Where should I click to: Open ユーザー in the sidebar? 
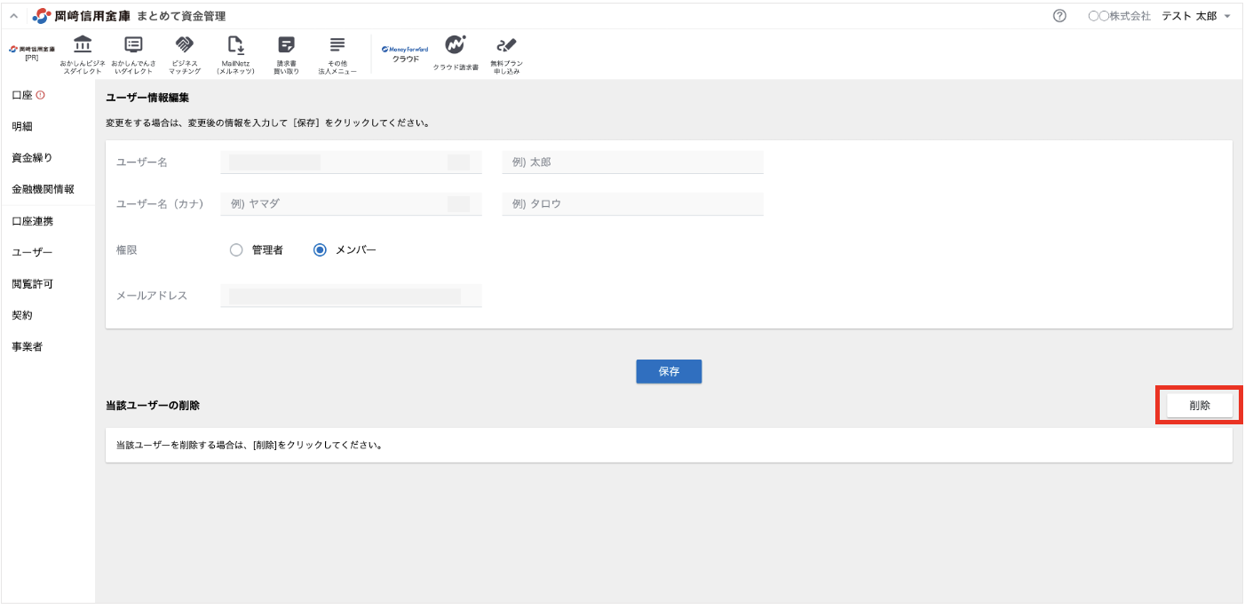[32, 252]
